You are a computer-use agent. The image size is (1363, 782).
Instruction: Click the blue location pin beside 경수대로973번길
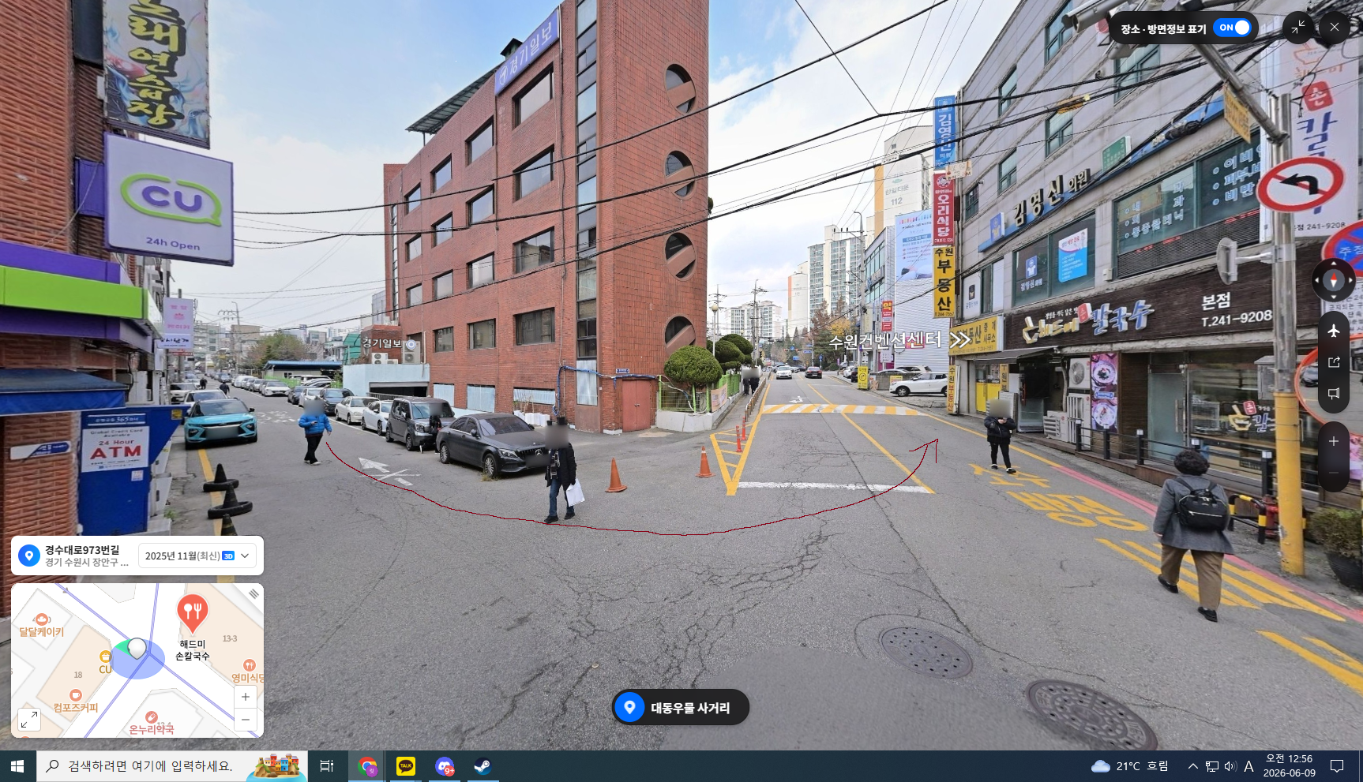click(x=29, y=556)
